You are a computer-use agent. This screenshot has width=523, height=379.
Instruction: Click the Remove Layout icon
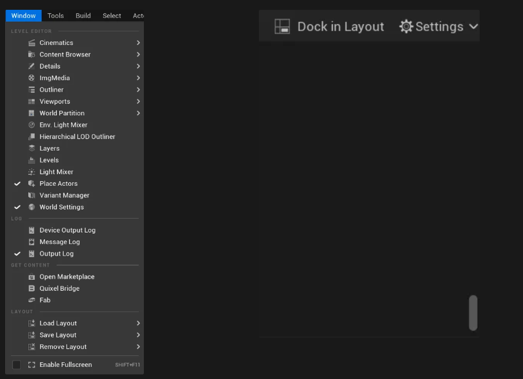click(32, 347)
